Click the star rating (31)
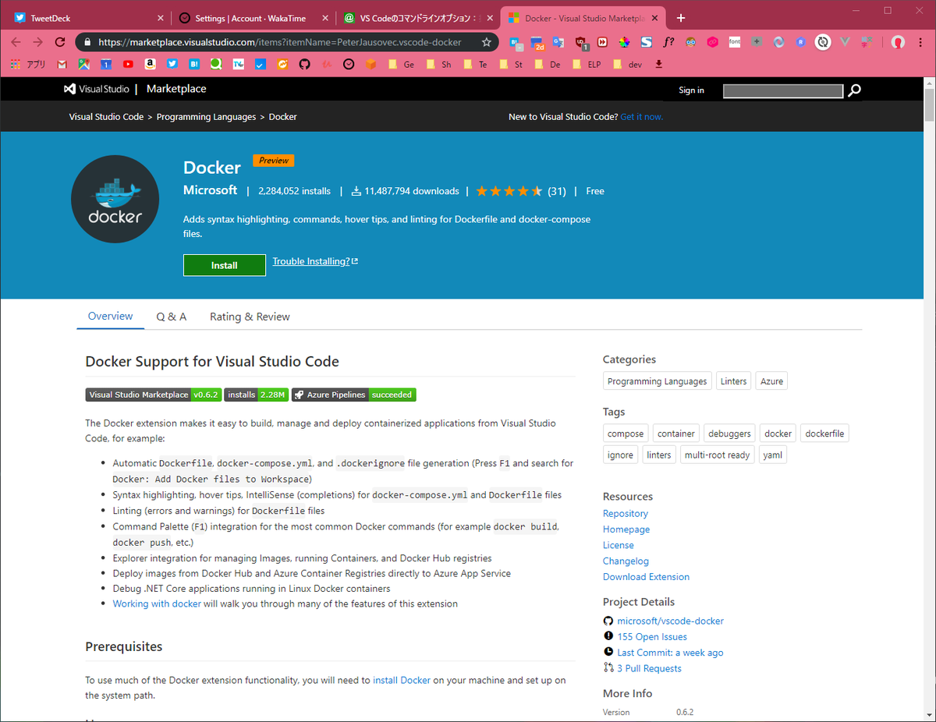 [520, 191]
